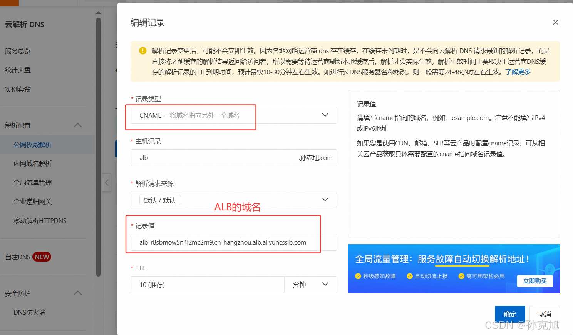The height and width of the screenshot is (335, 573).
Task: Click the 取消 button
Action: click(545, 314)
